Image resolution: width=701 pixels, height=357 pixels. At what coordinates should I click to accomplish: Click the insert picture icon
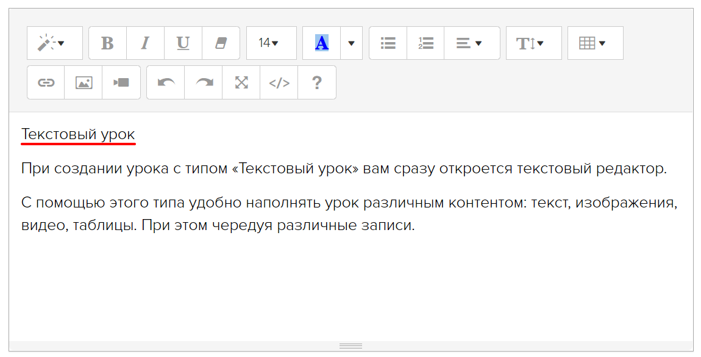coord(84,83)
